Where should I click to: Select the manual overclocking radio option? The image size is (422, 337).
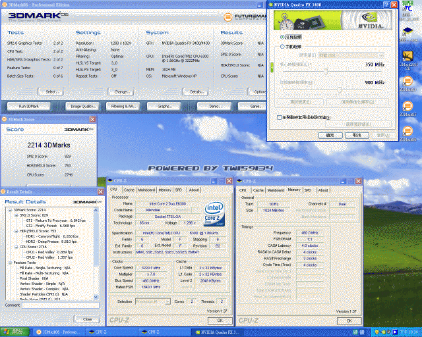tap(282, 47)
